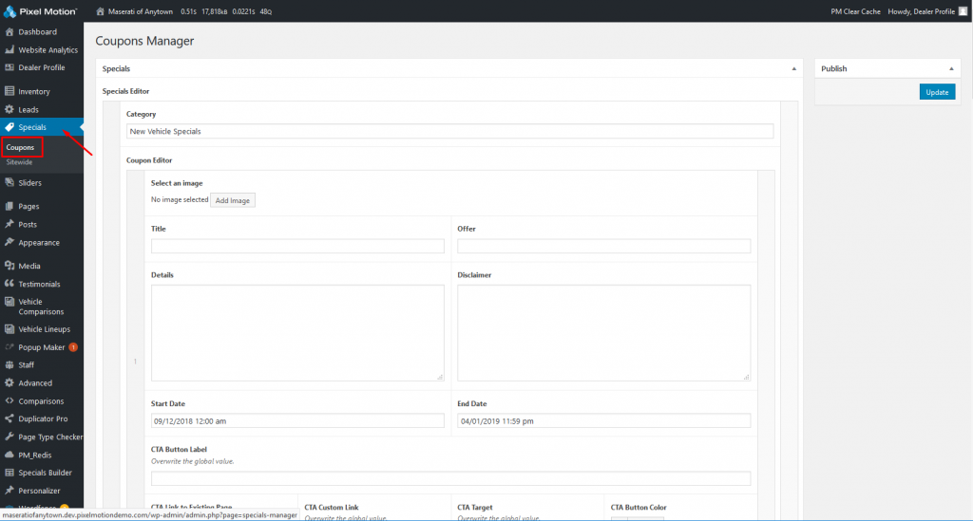
Task: Click the Details text area
Action: (x=297, y=333)
